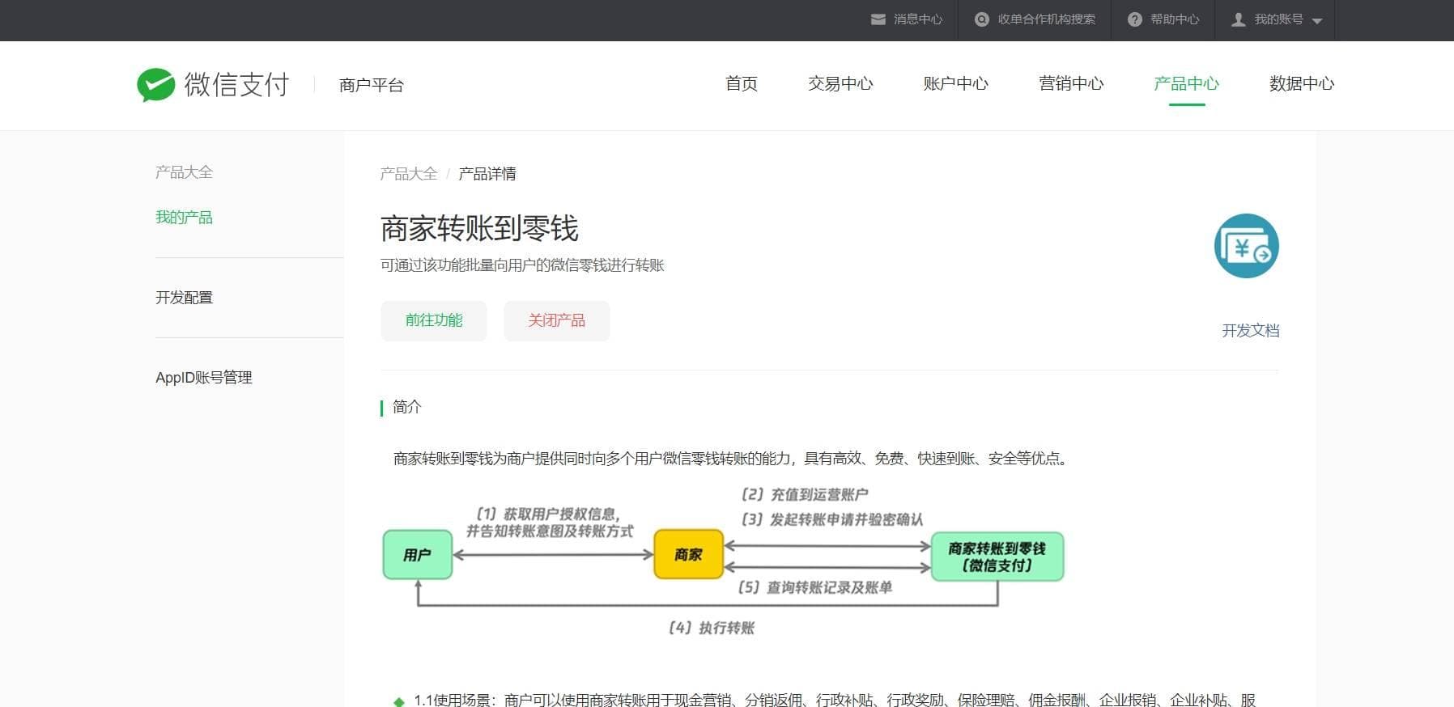Click the red 关闭产品 button
This screenshot has height=707, width=1454.
tap(557, 321)
